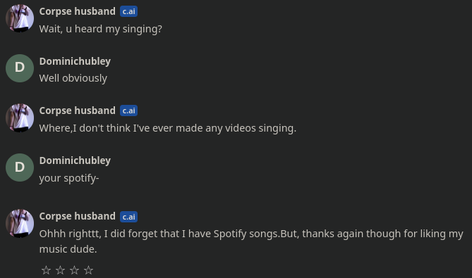Open the Corpse husband name on the top message
The image size is (472, 278).
click(78, 11)
